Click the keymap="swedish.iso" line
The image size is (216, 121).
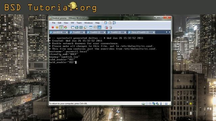tap(64, 57)
